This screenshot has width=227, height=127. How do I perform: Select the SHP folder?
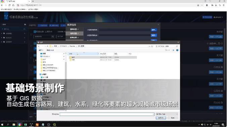pos(103,57)
